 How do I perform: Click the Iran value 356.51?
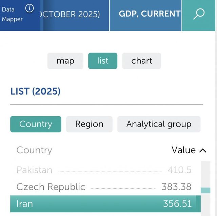pos(177,203)
